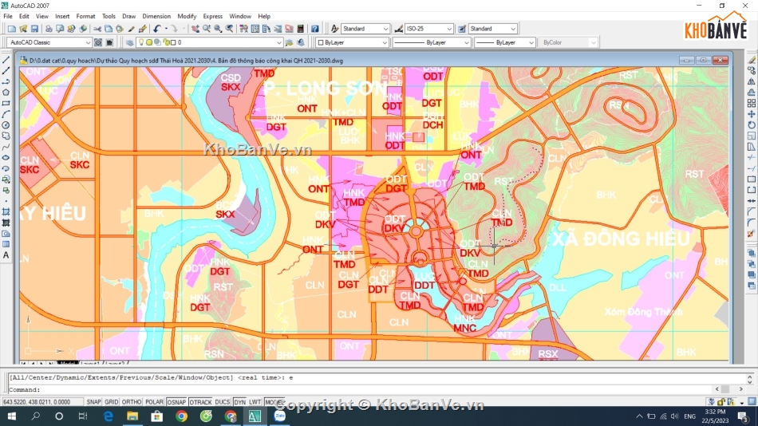Toggle ORTHO mode in the status bar
Screen dimensions: 758x426
(132, 402)
